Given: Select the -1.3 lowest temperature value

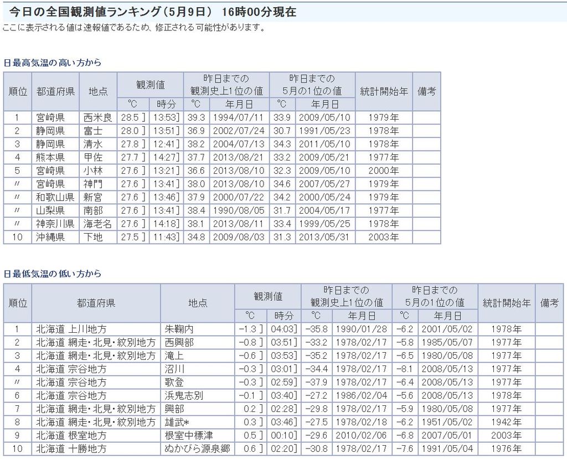Looking at the screenshot, I should pos(248,329).
